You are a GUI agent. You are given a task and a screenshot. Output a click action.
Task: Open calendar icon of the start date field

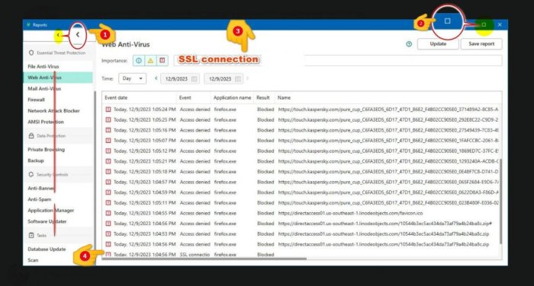point(194,79)
